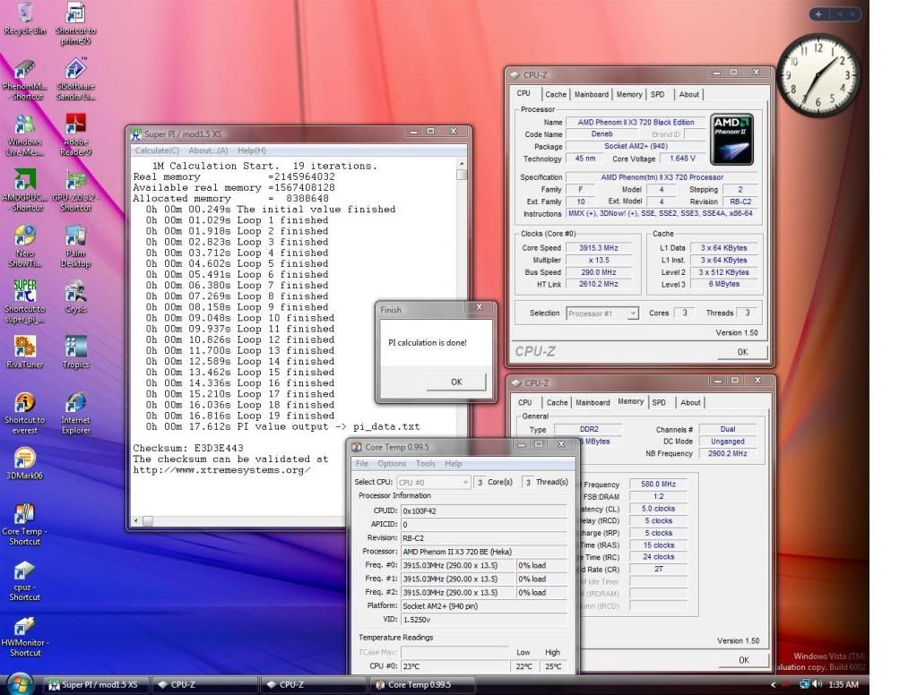
Task: Switch to the SPD tab in top CPU-Z window
Action: pos(658,94)
